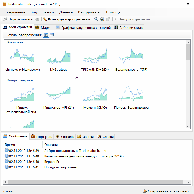Click 'Соединение: отключено' status text
The image size is (194, 194).
click(x=168, y=191)
